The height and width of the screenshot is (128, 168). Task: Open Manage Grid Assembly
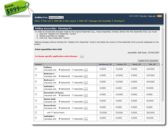click(100, 21)
